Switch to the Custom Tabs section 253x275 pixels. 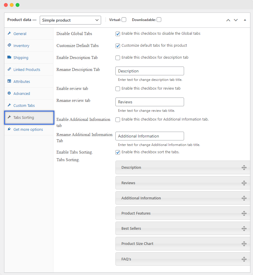click(24, 106)
